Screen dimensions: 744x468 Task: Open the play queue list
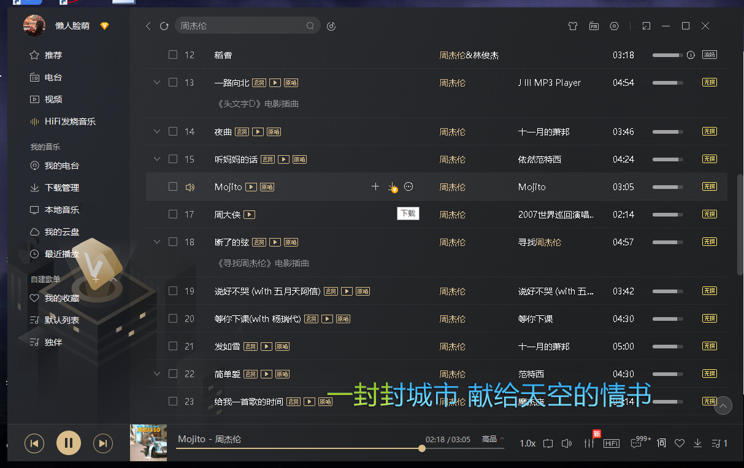point(719,443)
